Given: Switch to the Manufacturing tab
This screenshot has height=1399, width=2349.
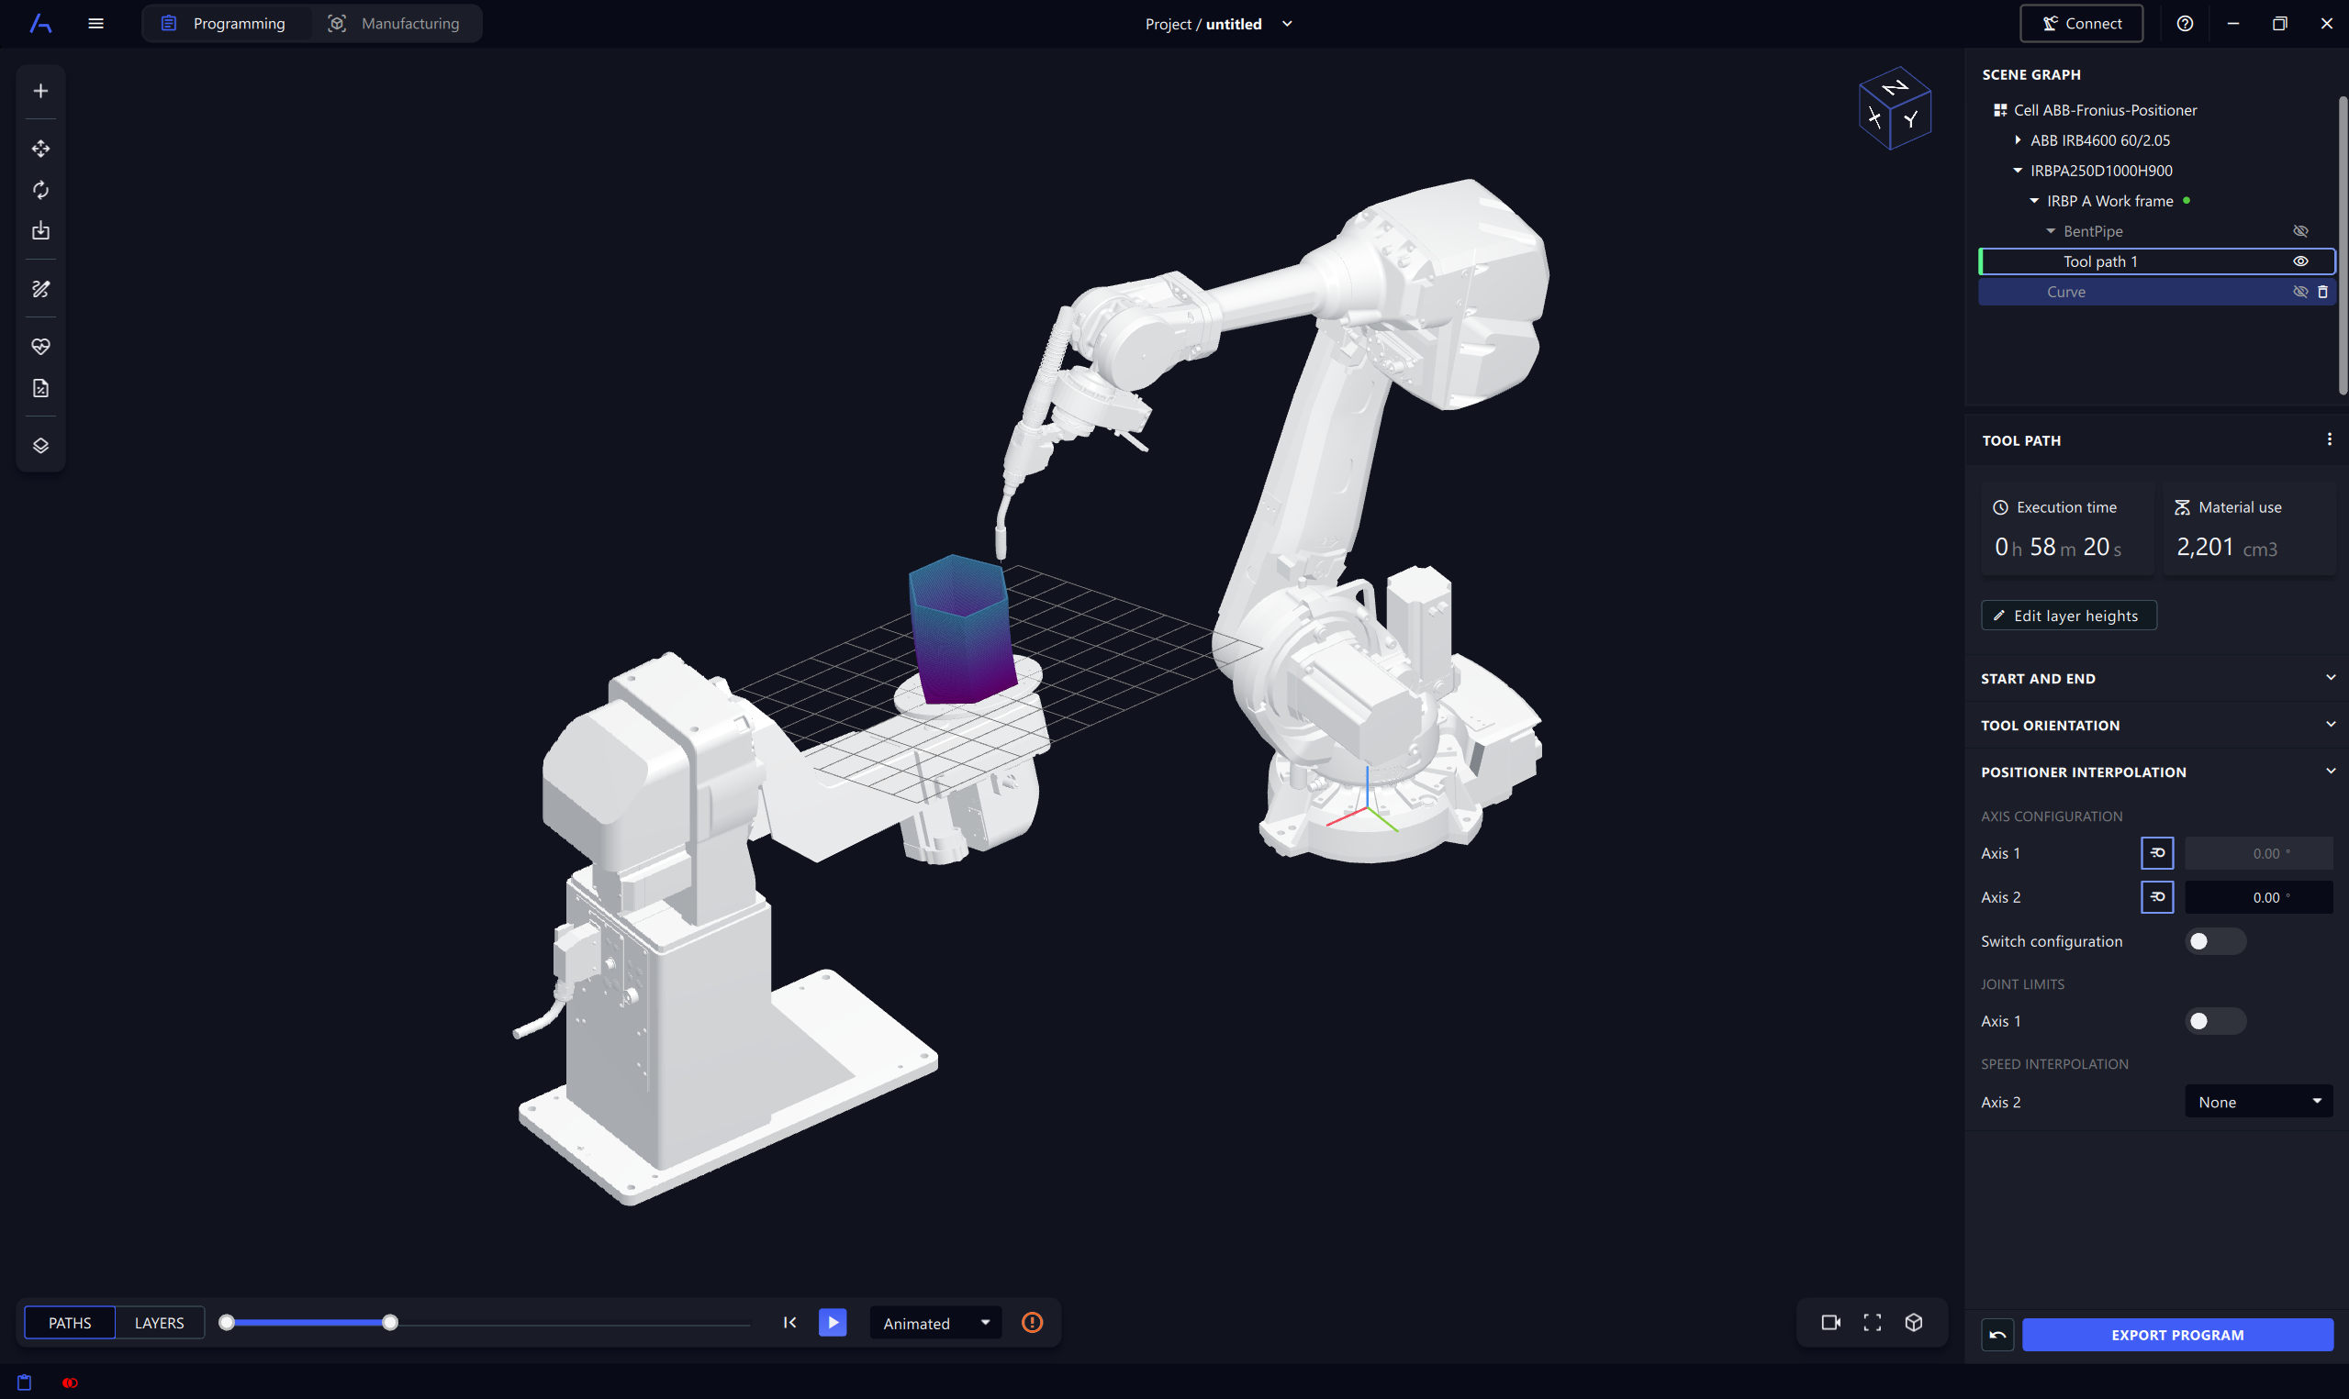Looking at the screenshot, I should coord(394,24).
